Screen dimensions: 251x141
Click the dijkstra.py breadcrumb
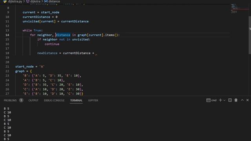tap(15, 2)
